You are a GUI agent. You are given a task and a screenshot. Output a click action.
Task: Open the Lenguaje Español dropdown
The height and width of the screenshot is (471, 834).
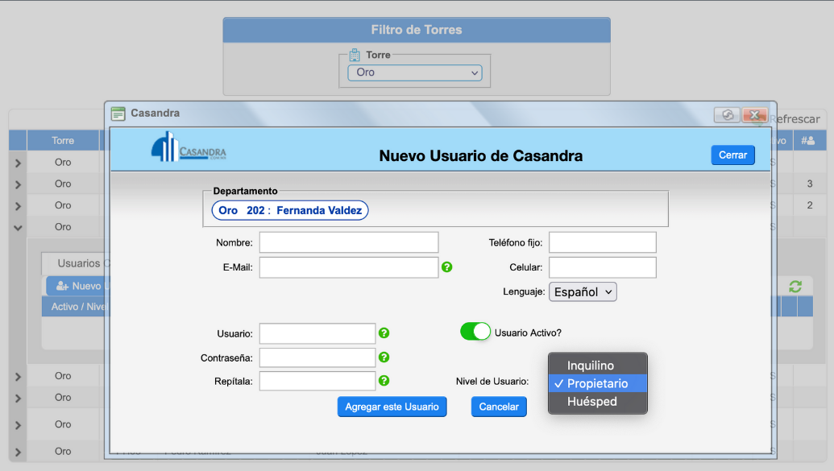coord(583,291)
